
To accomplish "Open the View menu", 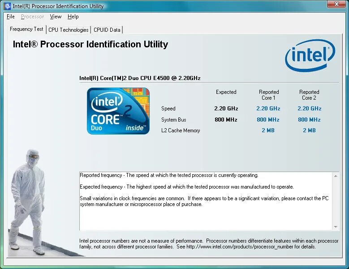I will click(x=56, y=17).
